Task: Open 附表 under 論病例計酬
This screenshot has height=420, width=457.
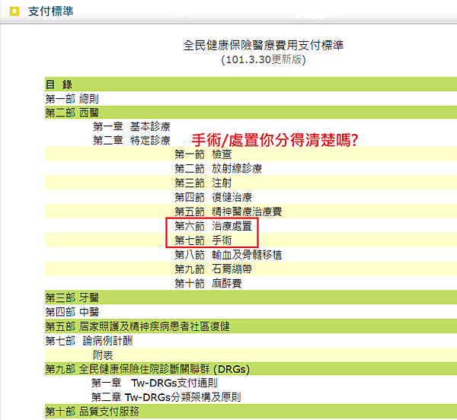Action: point(103,355)
